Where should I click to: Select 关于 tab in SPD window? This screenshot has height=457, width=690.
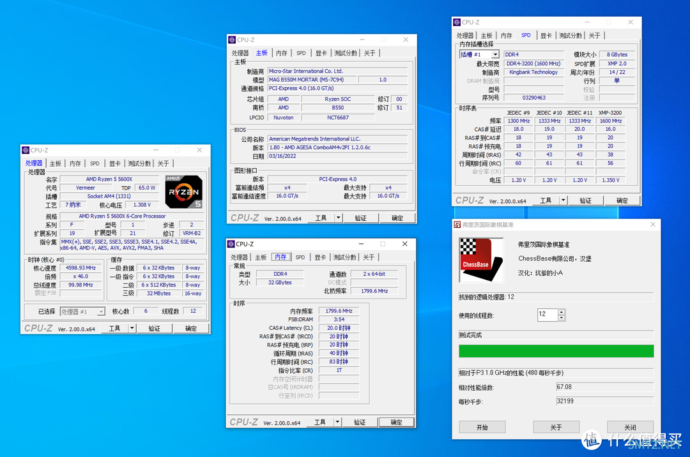click(595, 36)
